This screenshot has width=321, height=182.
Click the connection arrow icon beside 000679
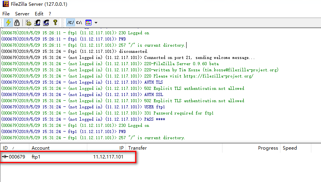(5, 157)
